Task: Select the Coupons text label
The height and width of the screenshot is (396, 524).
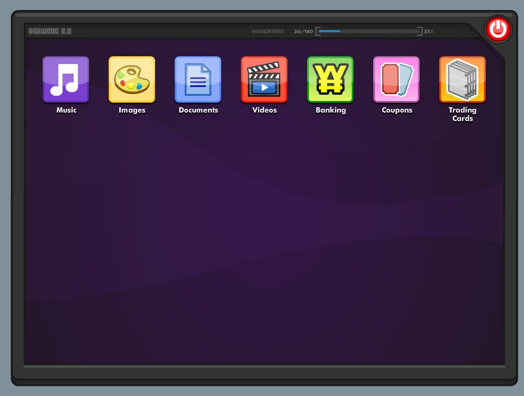Action: tap(397, 110)
